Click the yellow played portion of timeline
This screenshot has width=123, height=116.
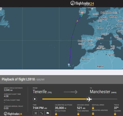click(65, 99)
